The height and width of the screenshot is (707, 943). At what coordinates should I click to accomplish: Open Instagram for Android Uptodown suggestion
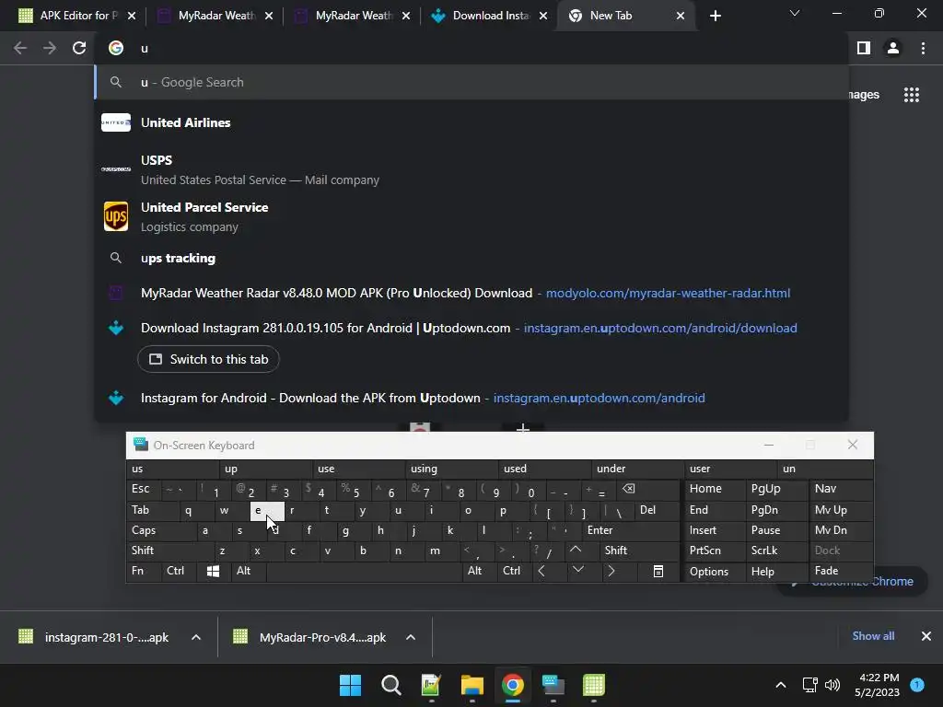pos(471,398)
